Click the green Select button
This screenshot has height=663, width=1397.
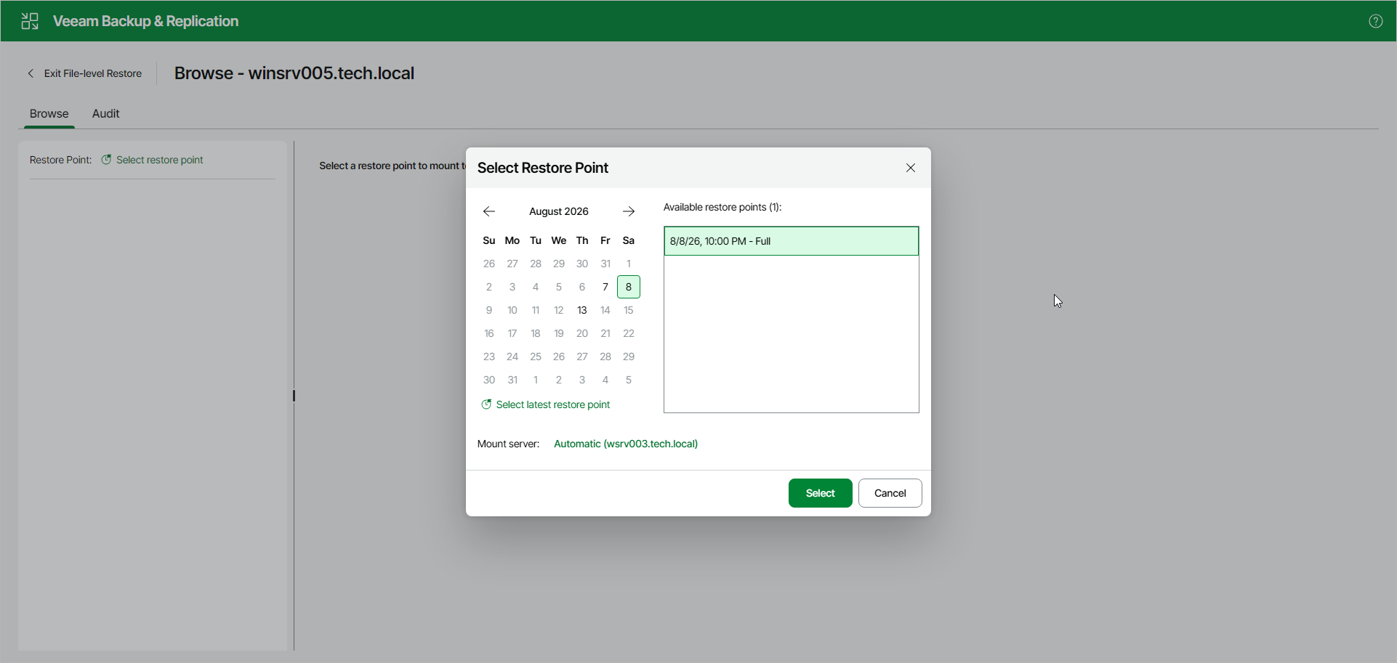(821, 493)
